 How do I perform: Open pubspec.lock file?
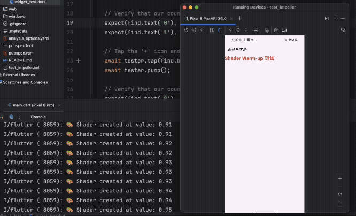[19, 45]
